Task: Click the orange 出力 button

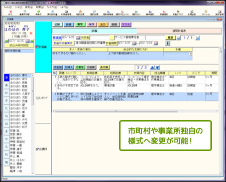Action: click(x=103, y=24)
